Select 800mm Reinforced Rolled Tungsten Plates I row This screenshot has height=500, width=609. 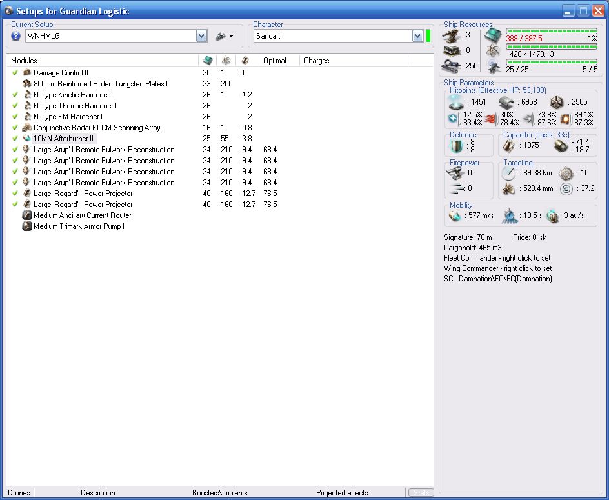coord(219,83)
